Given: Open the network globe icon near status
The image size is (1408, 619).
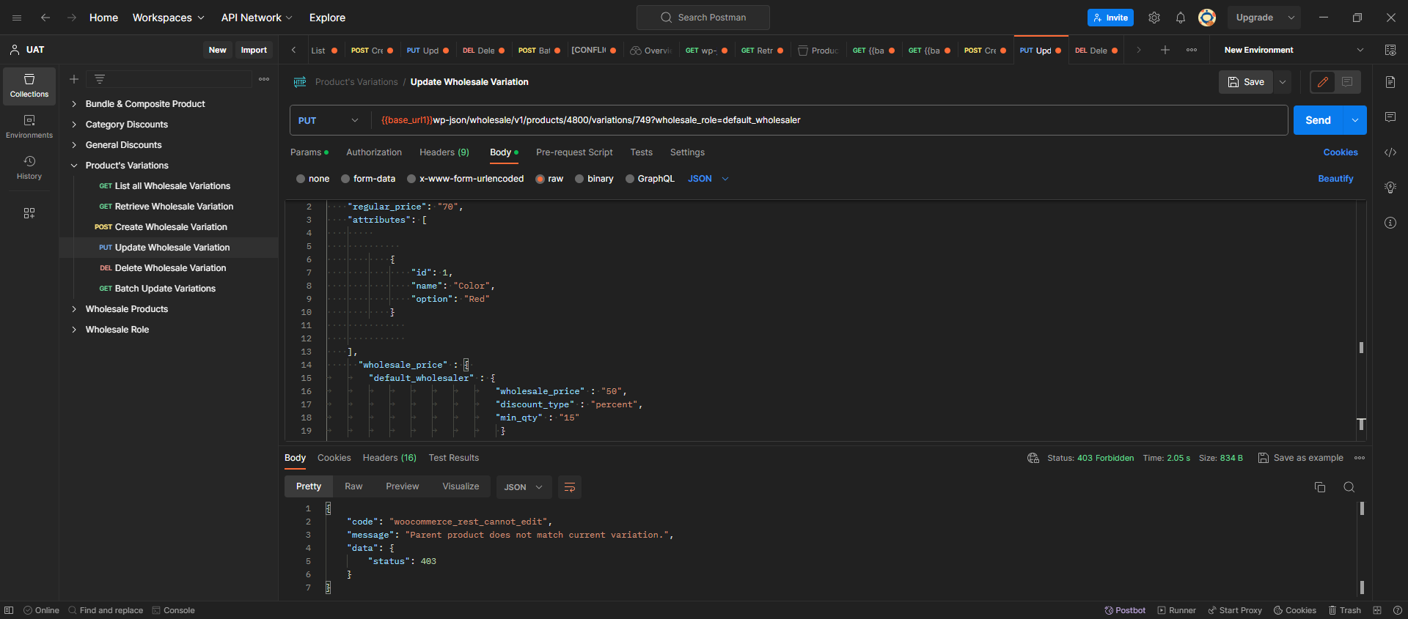Looking at the screenshot, I should point(1033,458).
